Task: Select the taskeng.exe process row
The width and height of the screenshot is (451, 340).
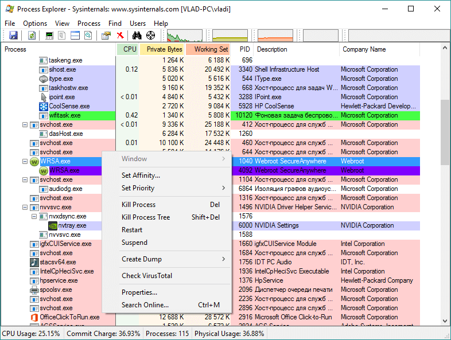Action: (x=211, y=60)
